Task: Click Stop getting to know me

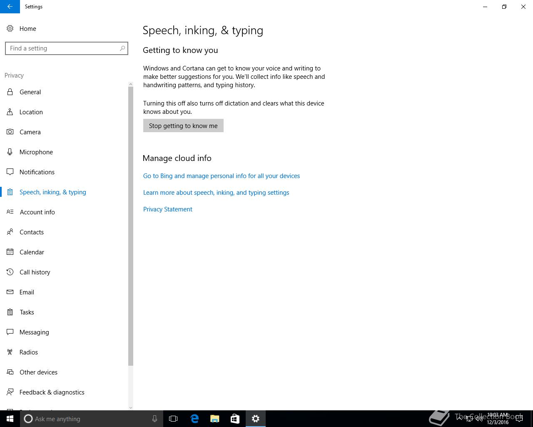Action: click(183, 126)
